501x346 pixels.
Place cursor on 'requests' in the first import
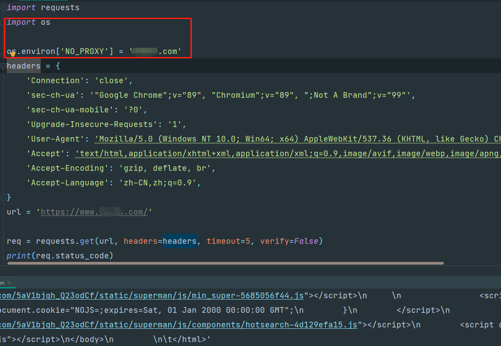(60, 8)
